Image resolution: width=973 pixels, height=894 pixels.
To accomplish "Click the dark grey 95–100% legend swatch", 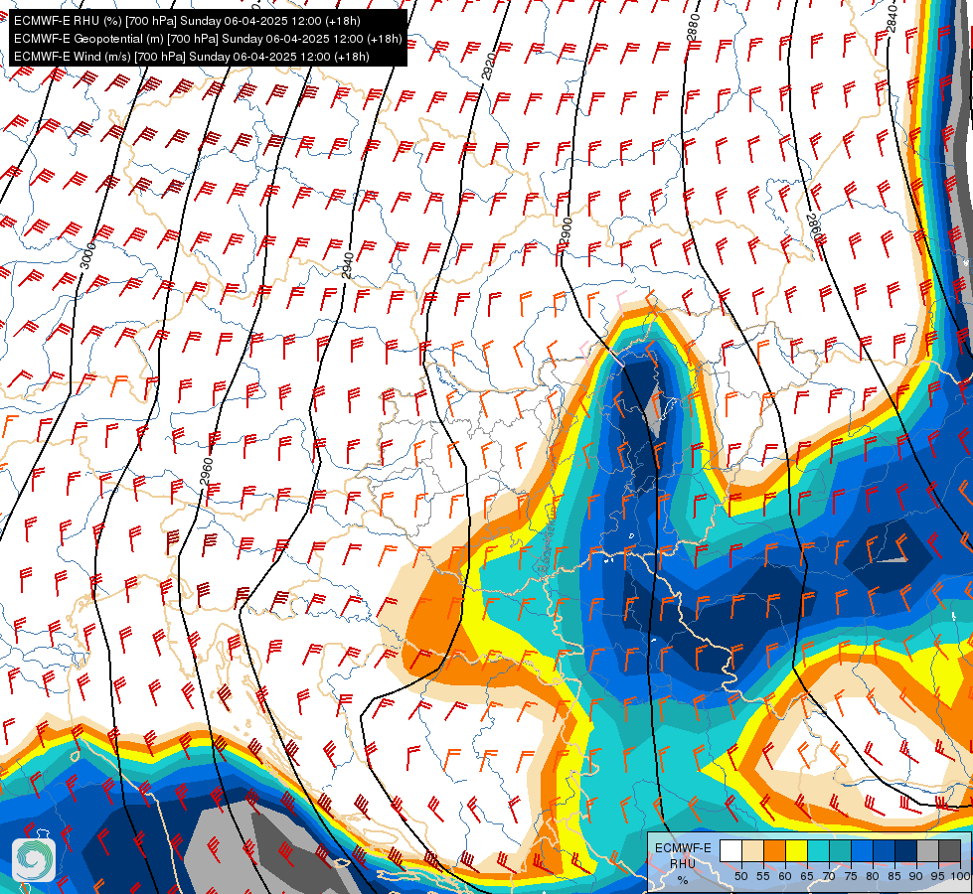I will click(949, 851).
